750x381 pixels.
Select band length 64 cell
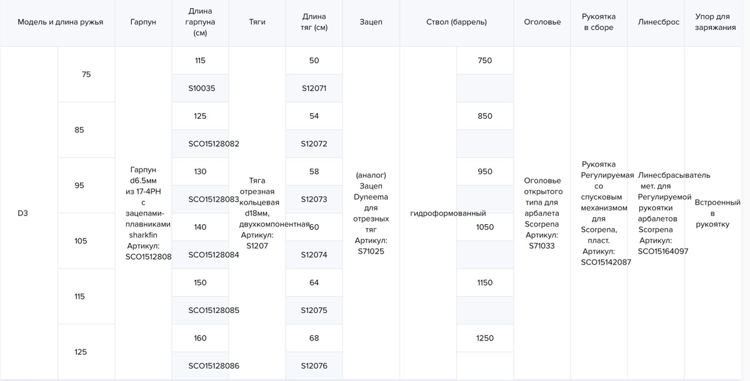click(x=314, y=282)
